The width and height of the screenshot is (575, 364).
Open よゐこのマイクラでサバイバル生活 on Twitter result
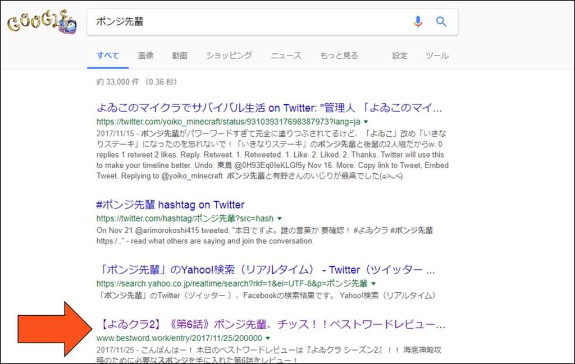[269, 108]
